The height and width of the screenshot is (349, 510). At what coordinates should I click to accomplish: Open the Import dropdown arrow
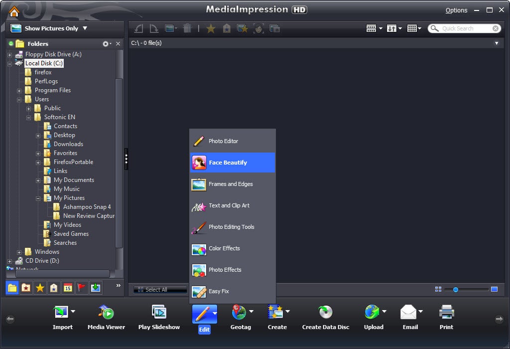pyautogui.click(x=73, y=312)
